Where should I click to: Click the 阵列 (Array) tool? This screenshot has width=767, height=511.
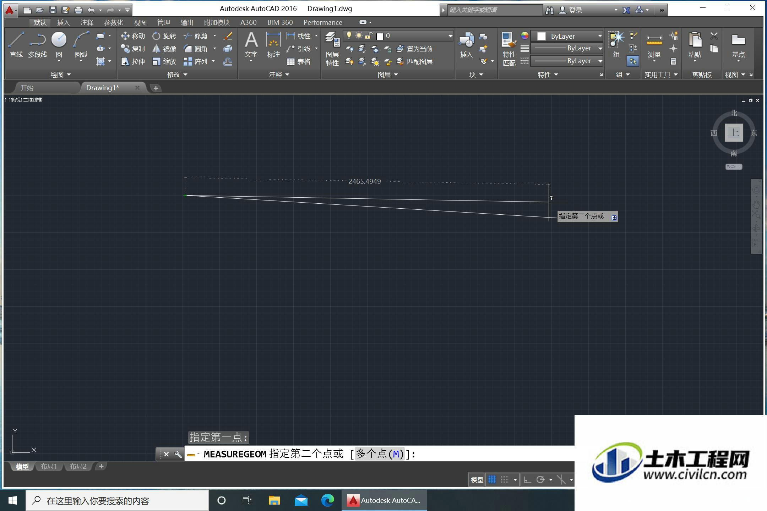[196, 61]
